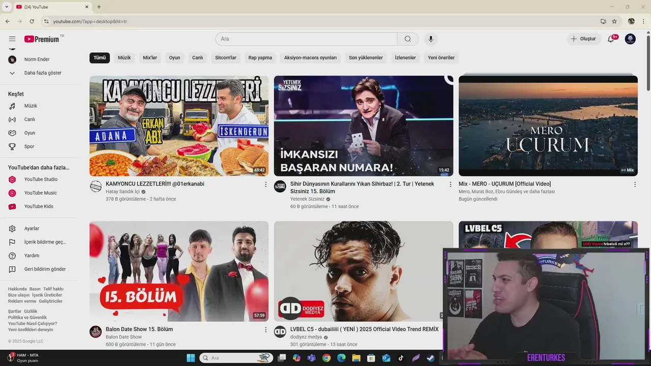Open İçerik Üreticiler footer link
The image size is (651, 366).
[x=47, y=295]
